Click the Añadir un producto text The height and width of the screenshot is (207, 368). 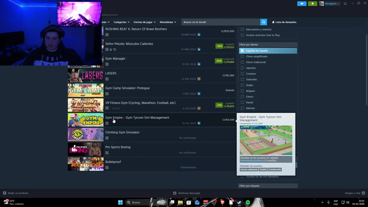coord(18,193)
